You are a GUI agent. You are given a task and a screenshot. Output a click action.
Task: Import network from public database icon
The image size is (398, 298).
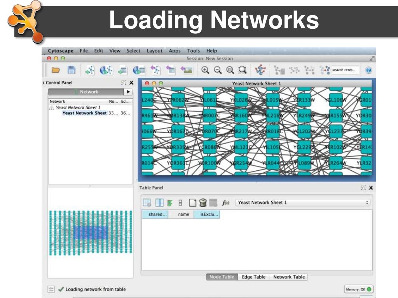(106, 70)
